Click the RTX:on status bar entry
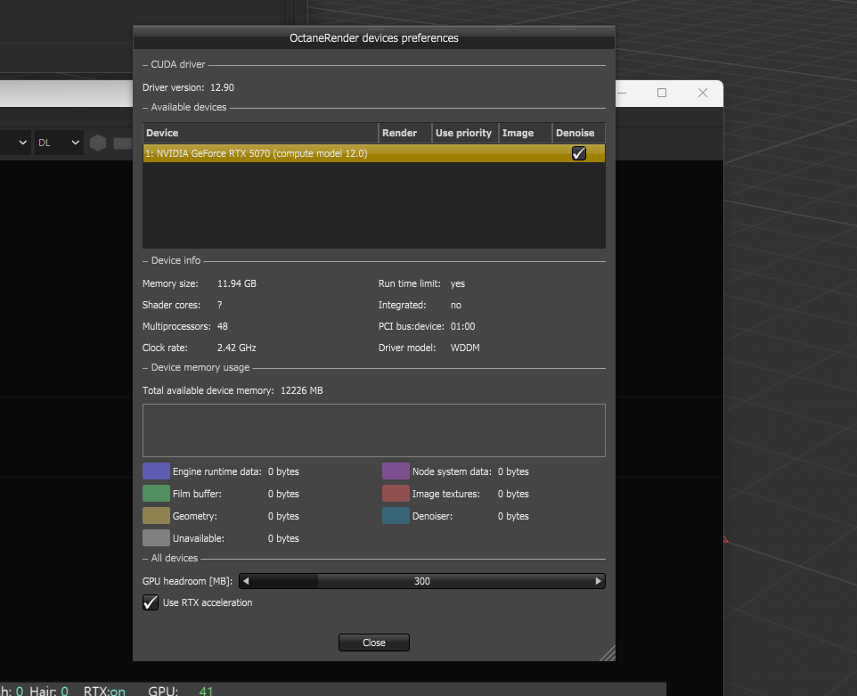Screen dimensions: 857x696 [x=104, y=691]
